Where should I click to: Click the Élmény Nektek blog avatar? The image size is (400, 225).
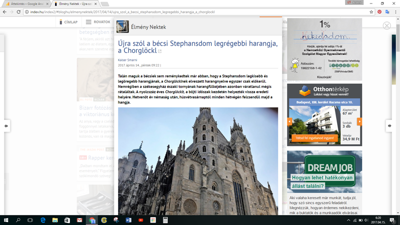coord(122,26)
